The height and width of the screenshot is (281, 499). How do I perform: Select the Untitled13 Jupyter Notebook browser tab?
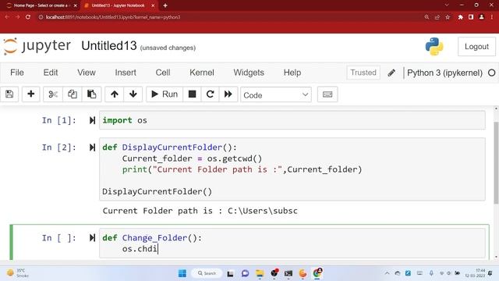(x=118, y=5)
